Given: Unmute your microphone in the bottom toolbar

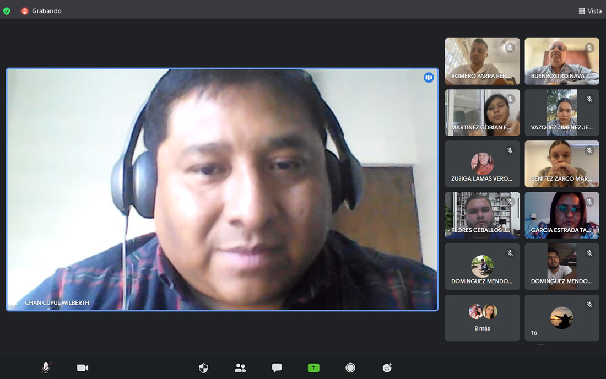Looking at the screenshot, I should point(46,368).
